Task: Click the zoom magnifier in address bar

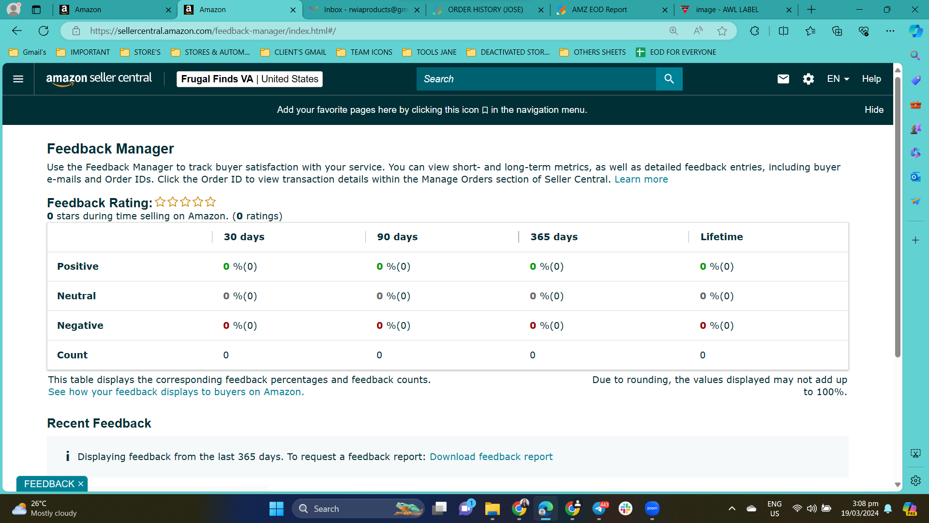Action: coord(674,31)
